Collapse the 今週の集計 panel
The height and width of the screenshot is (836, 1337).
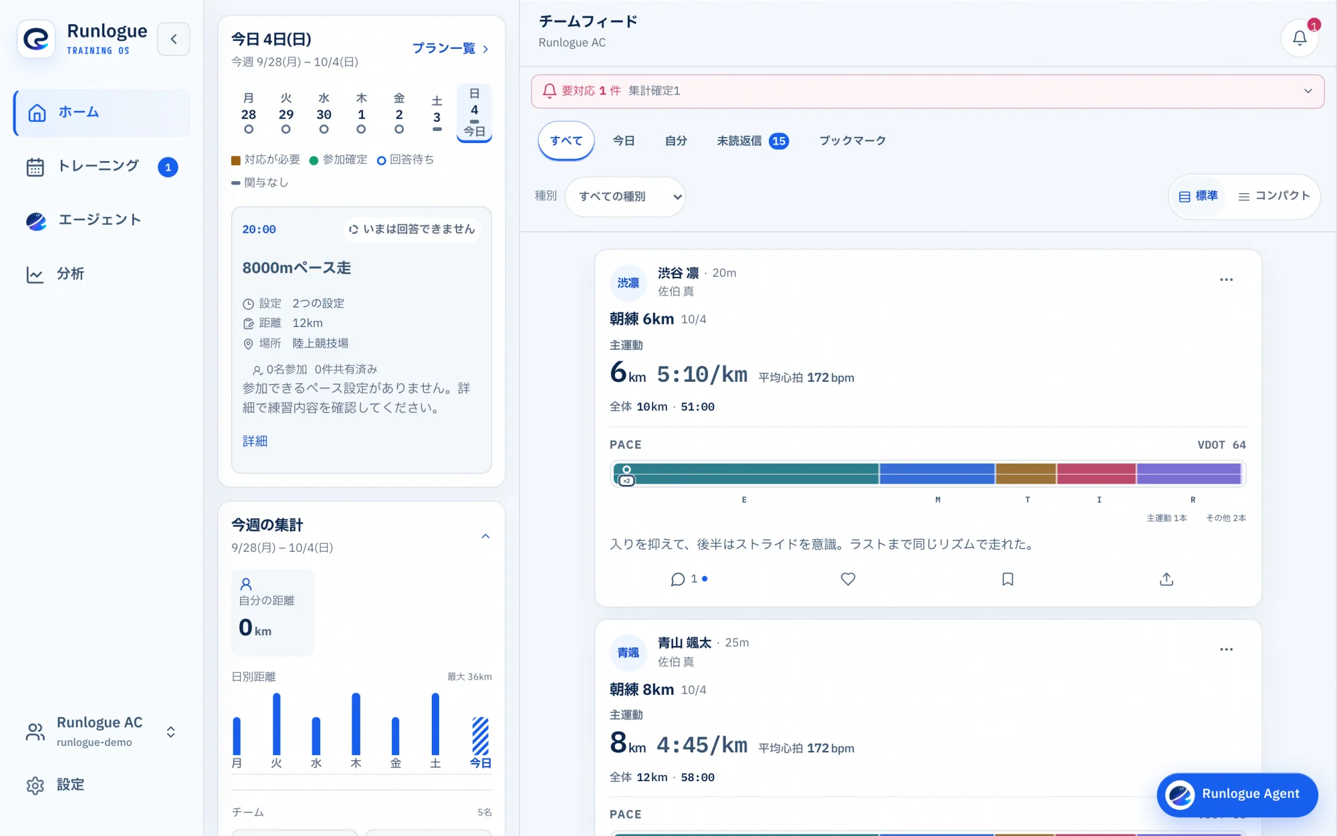tap(486, 536)
